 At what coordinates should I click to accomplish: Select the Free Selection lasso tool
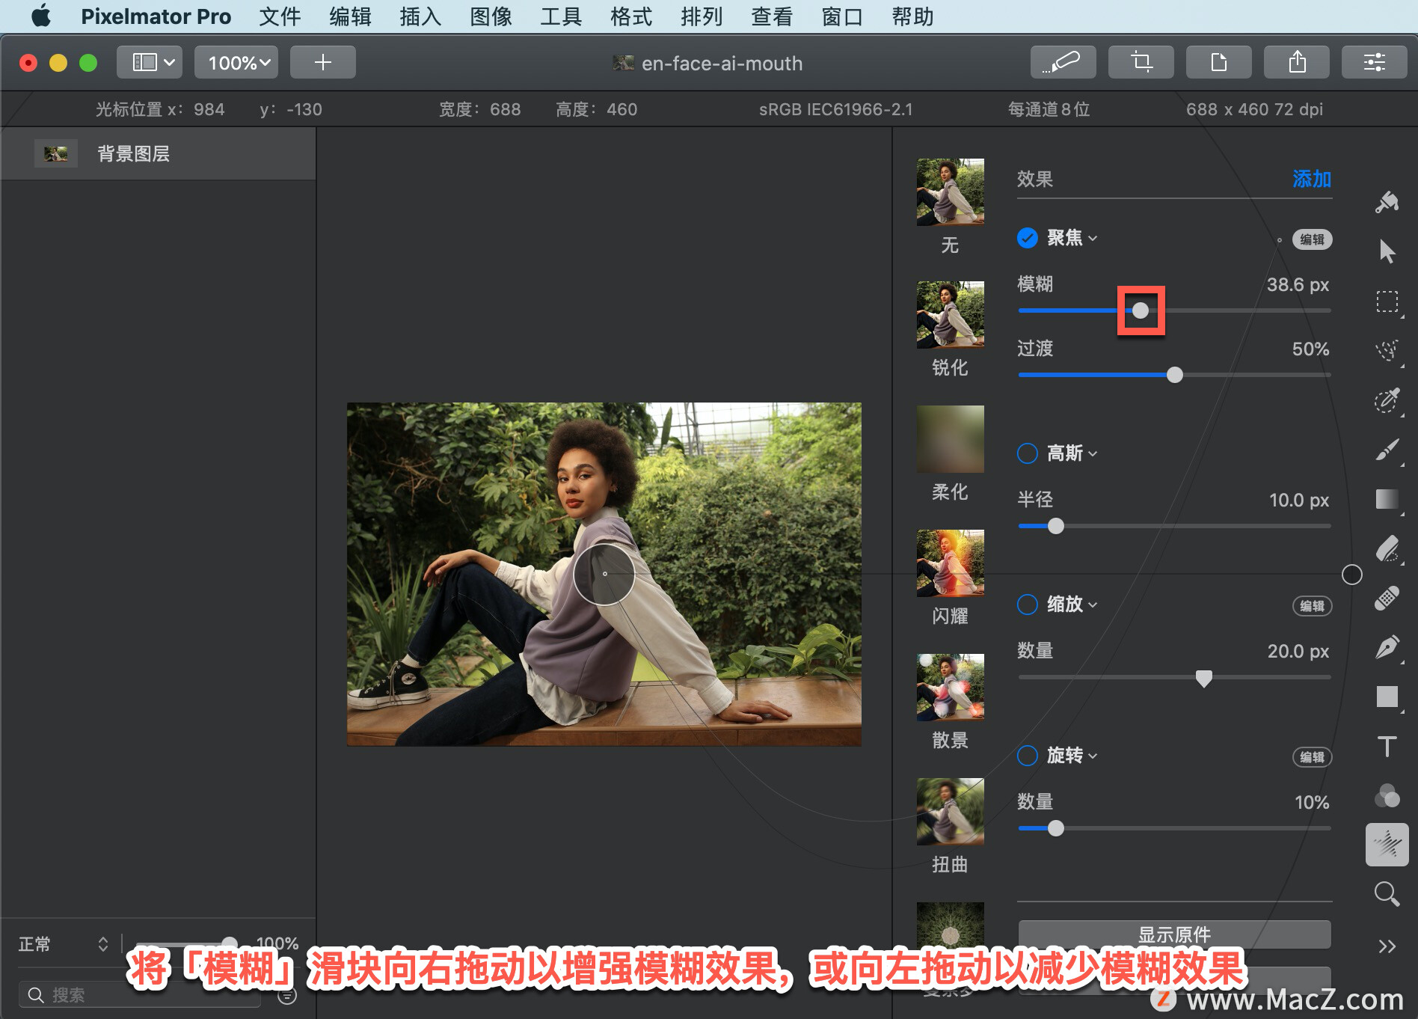[x=1387, y=351]
